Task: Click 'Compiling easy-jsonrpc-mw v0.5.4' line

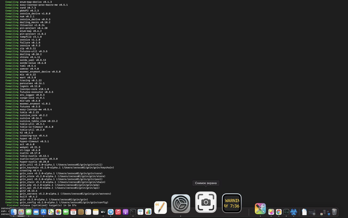Action: point(29,110)
